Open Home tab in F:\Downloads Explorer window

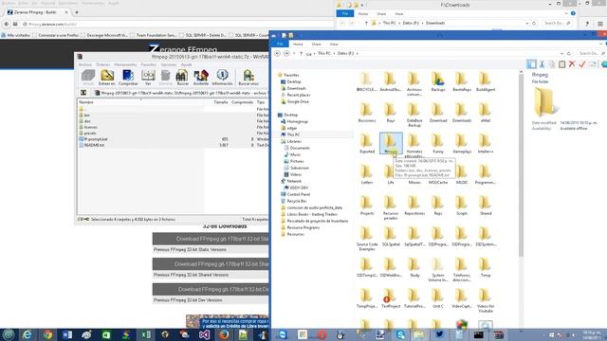[x=363, y=14]
